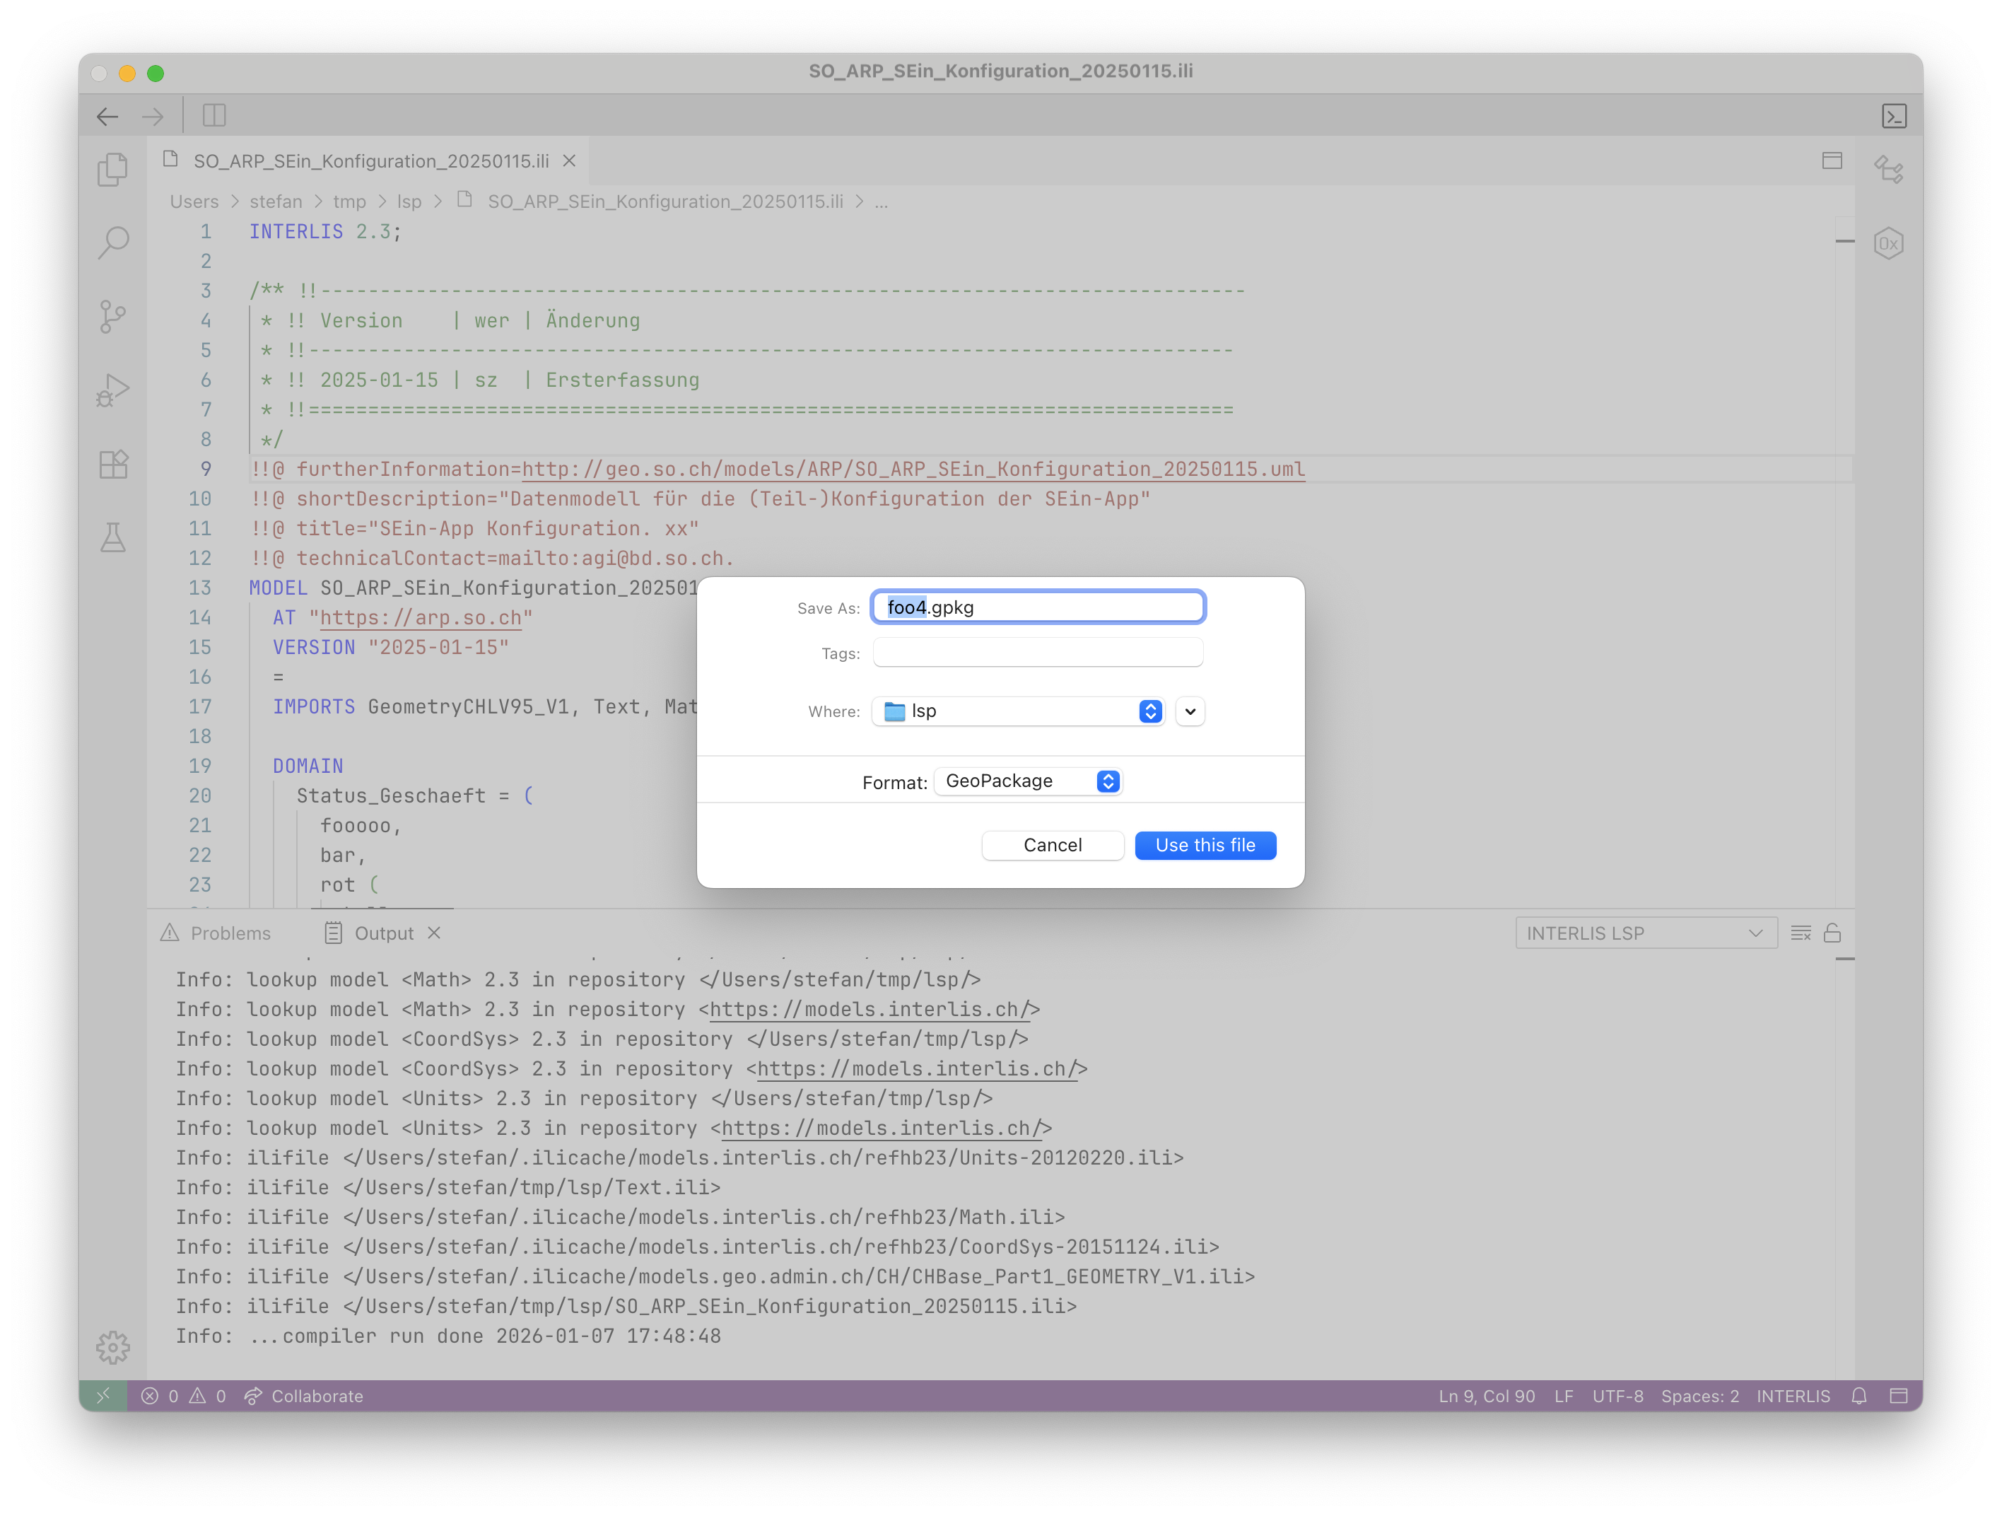The height and width of the screenshot is (1516, 2002).
Task: Open the Explorer view in activity bar
Action: (113, 169)
